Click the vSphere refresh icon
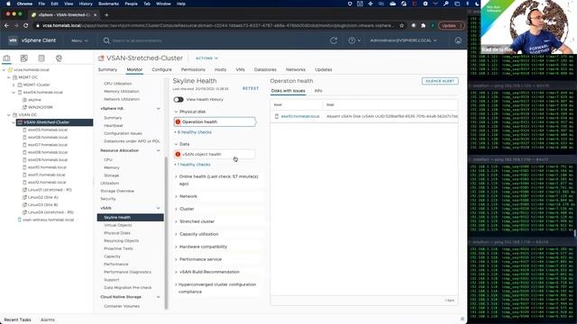 coord(334,40)
